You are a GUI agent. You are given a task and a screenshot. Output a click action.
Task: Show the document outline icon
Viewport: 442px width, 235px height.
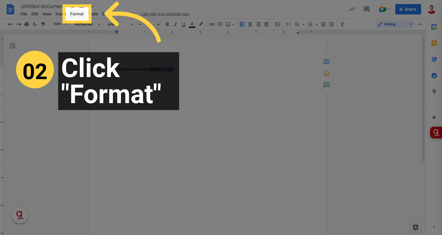[12, 46]
